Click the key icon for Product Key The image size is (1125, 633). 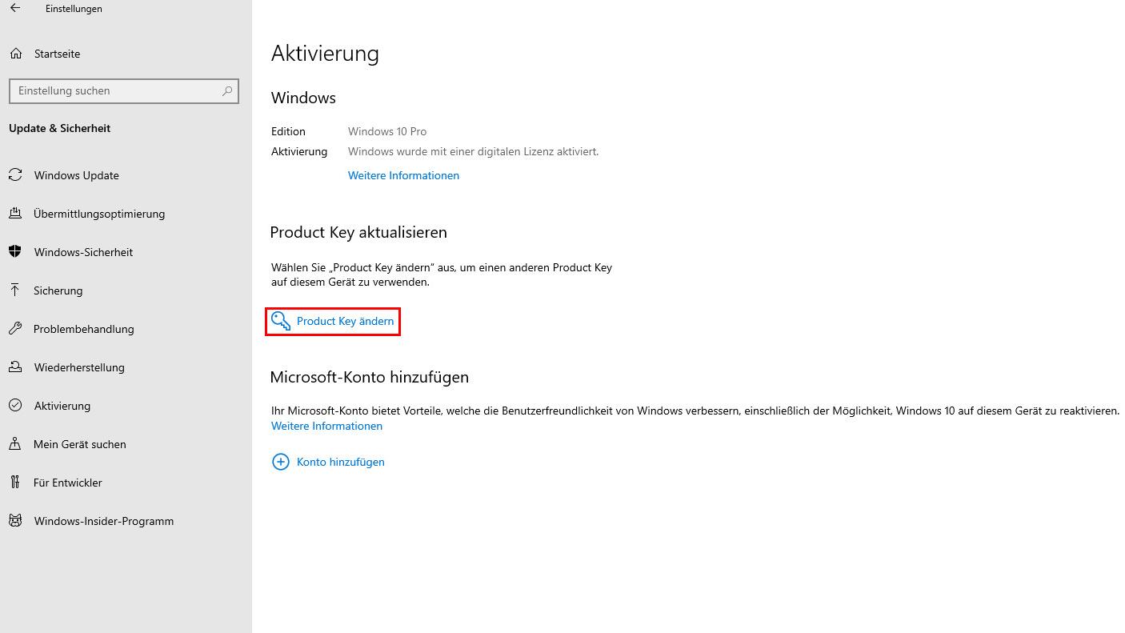pyautogui.click(x=281, y=321)
